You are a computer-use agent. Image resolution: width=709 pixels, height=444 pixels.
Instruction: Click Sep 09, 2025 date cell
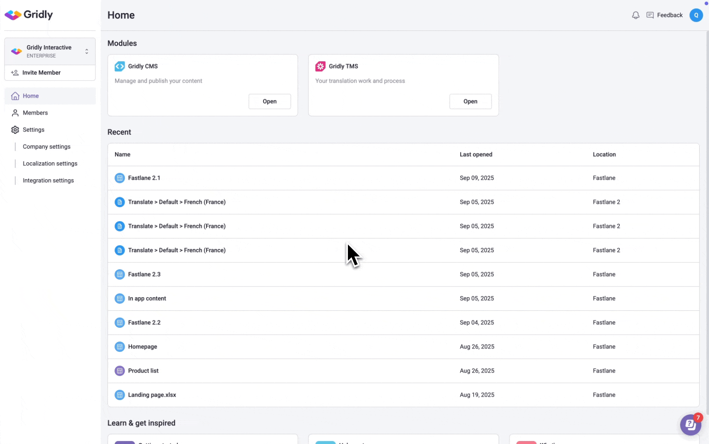477,178
